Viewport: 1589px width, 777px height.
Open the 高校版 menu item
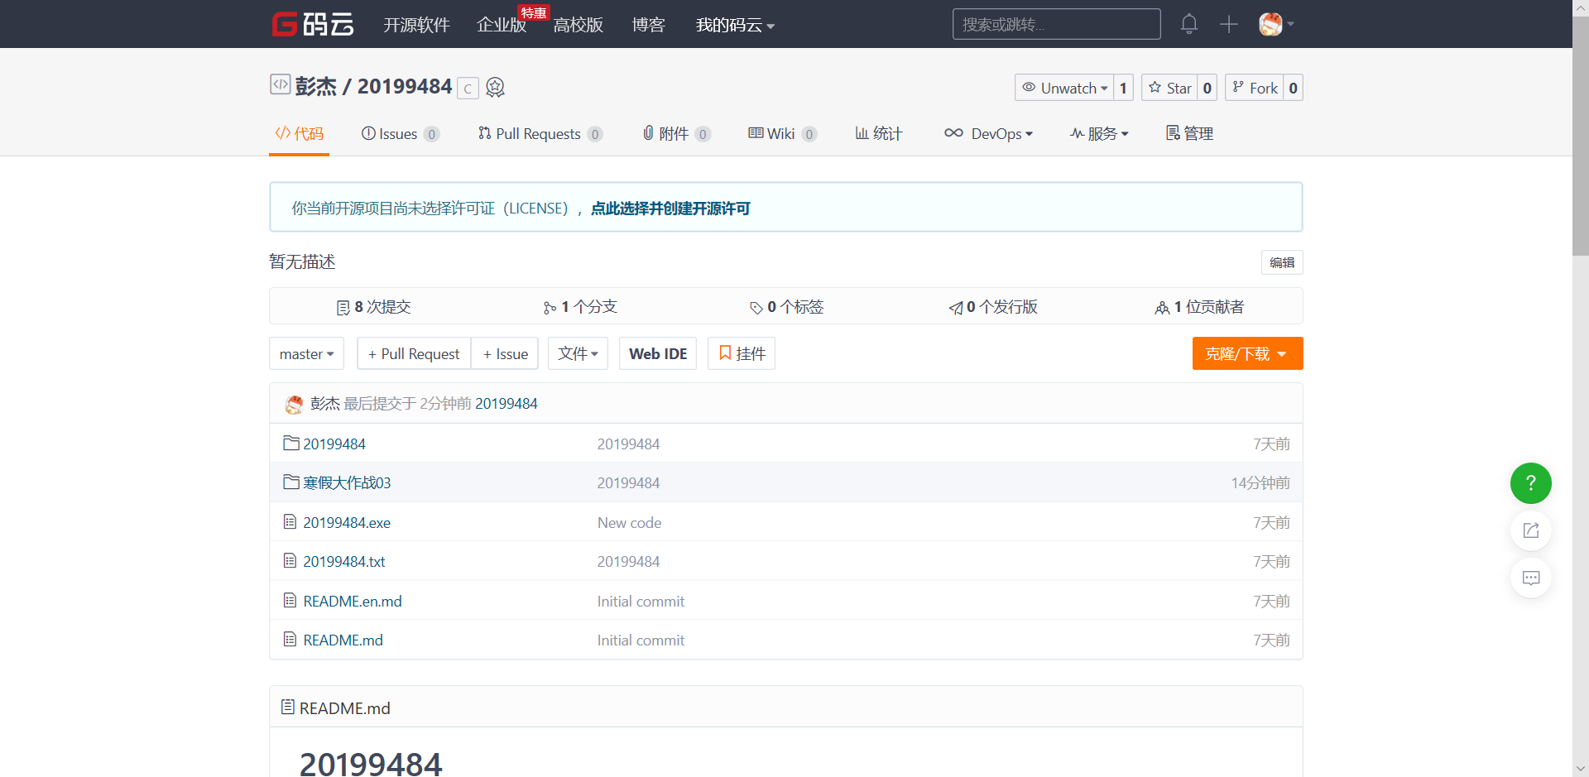point(578,25)
